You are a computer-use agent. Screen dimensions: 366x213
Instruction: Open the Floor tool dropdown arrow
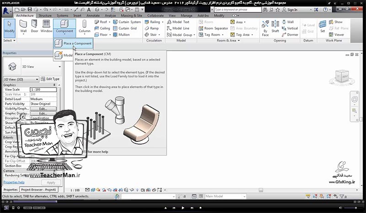click(x=110, y=35)
